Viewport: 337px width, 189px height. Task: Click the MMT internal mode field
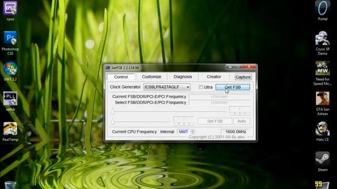[x=184, y=132]
